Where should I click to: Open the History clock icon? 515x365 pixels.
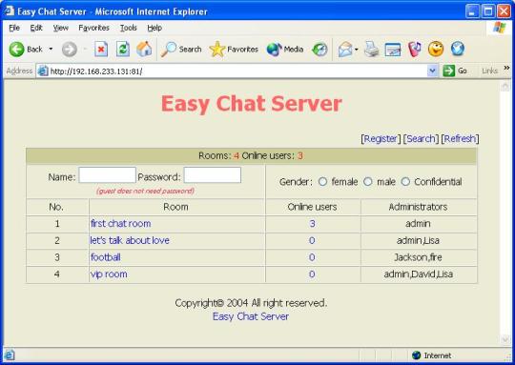[x=319, y=50]
